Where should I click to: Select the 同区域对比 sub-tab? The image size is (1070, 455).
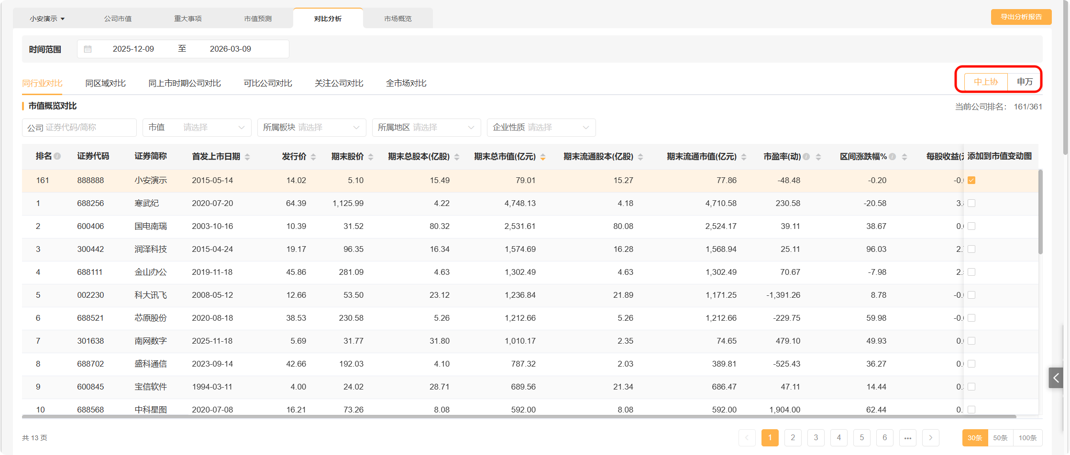(x=105, y=83)
